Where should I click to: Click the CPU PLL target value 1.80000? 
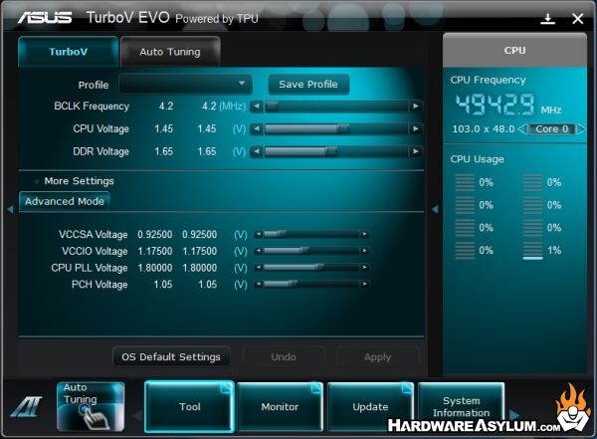click(200, 268)
